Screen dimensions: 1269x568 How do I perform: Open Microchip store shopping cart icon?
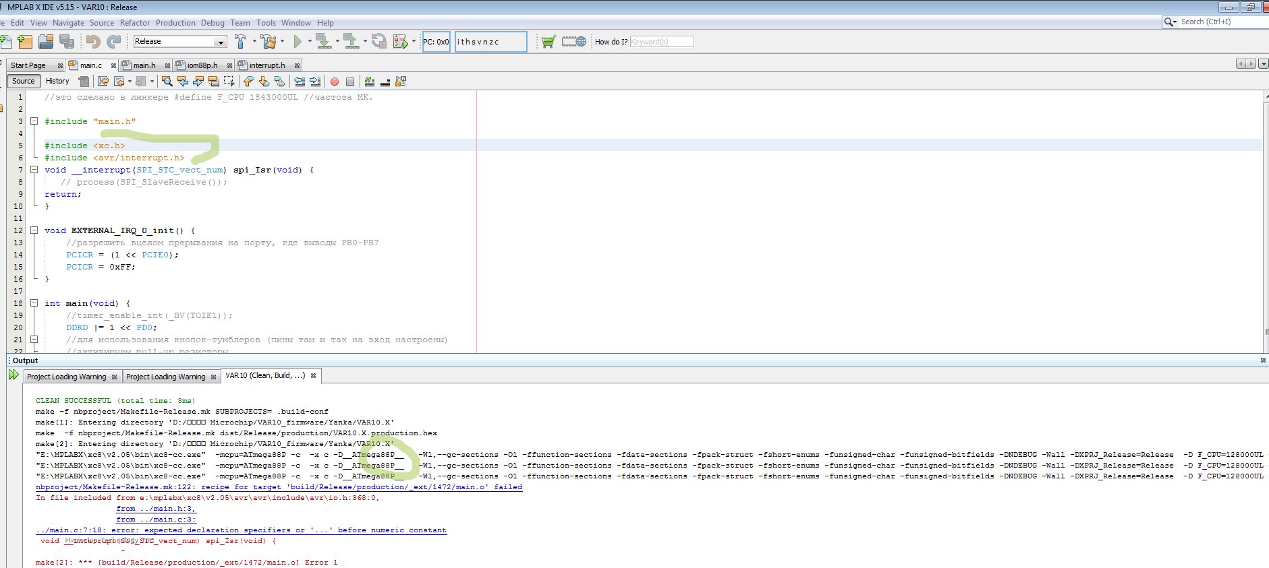[548, 42]
